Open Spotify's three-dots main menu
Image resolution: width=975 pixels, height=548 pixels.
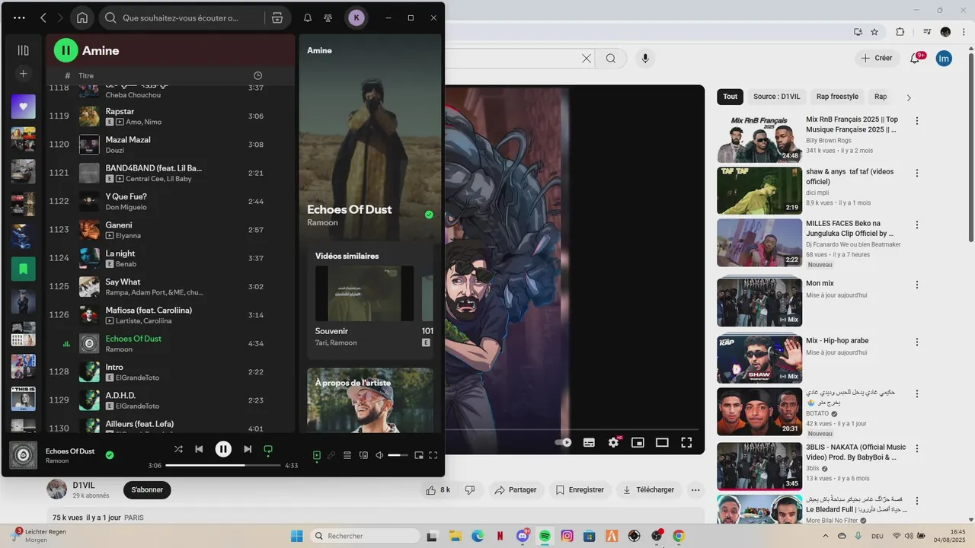[x=19, y=18]
